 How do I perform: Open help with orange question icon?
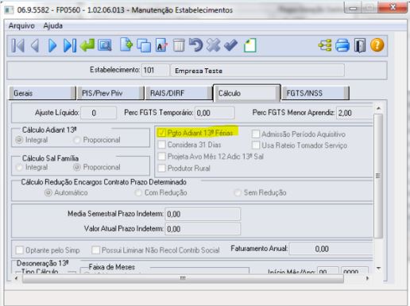377,45
